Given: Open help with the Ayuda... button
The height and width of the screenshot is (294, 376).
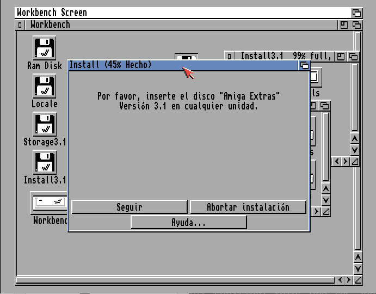Looking at the screenshot, I should point(188,222).
